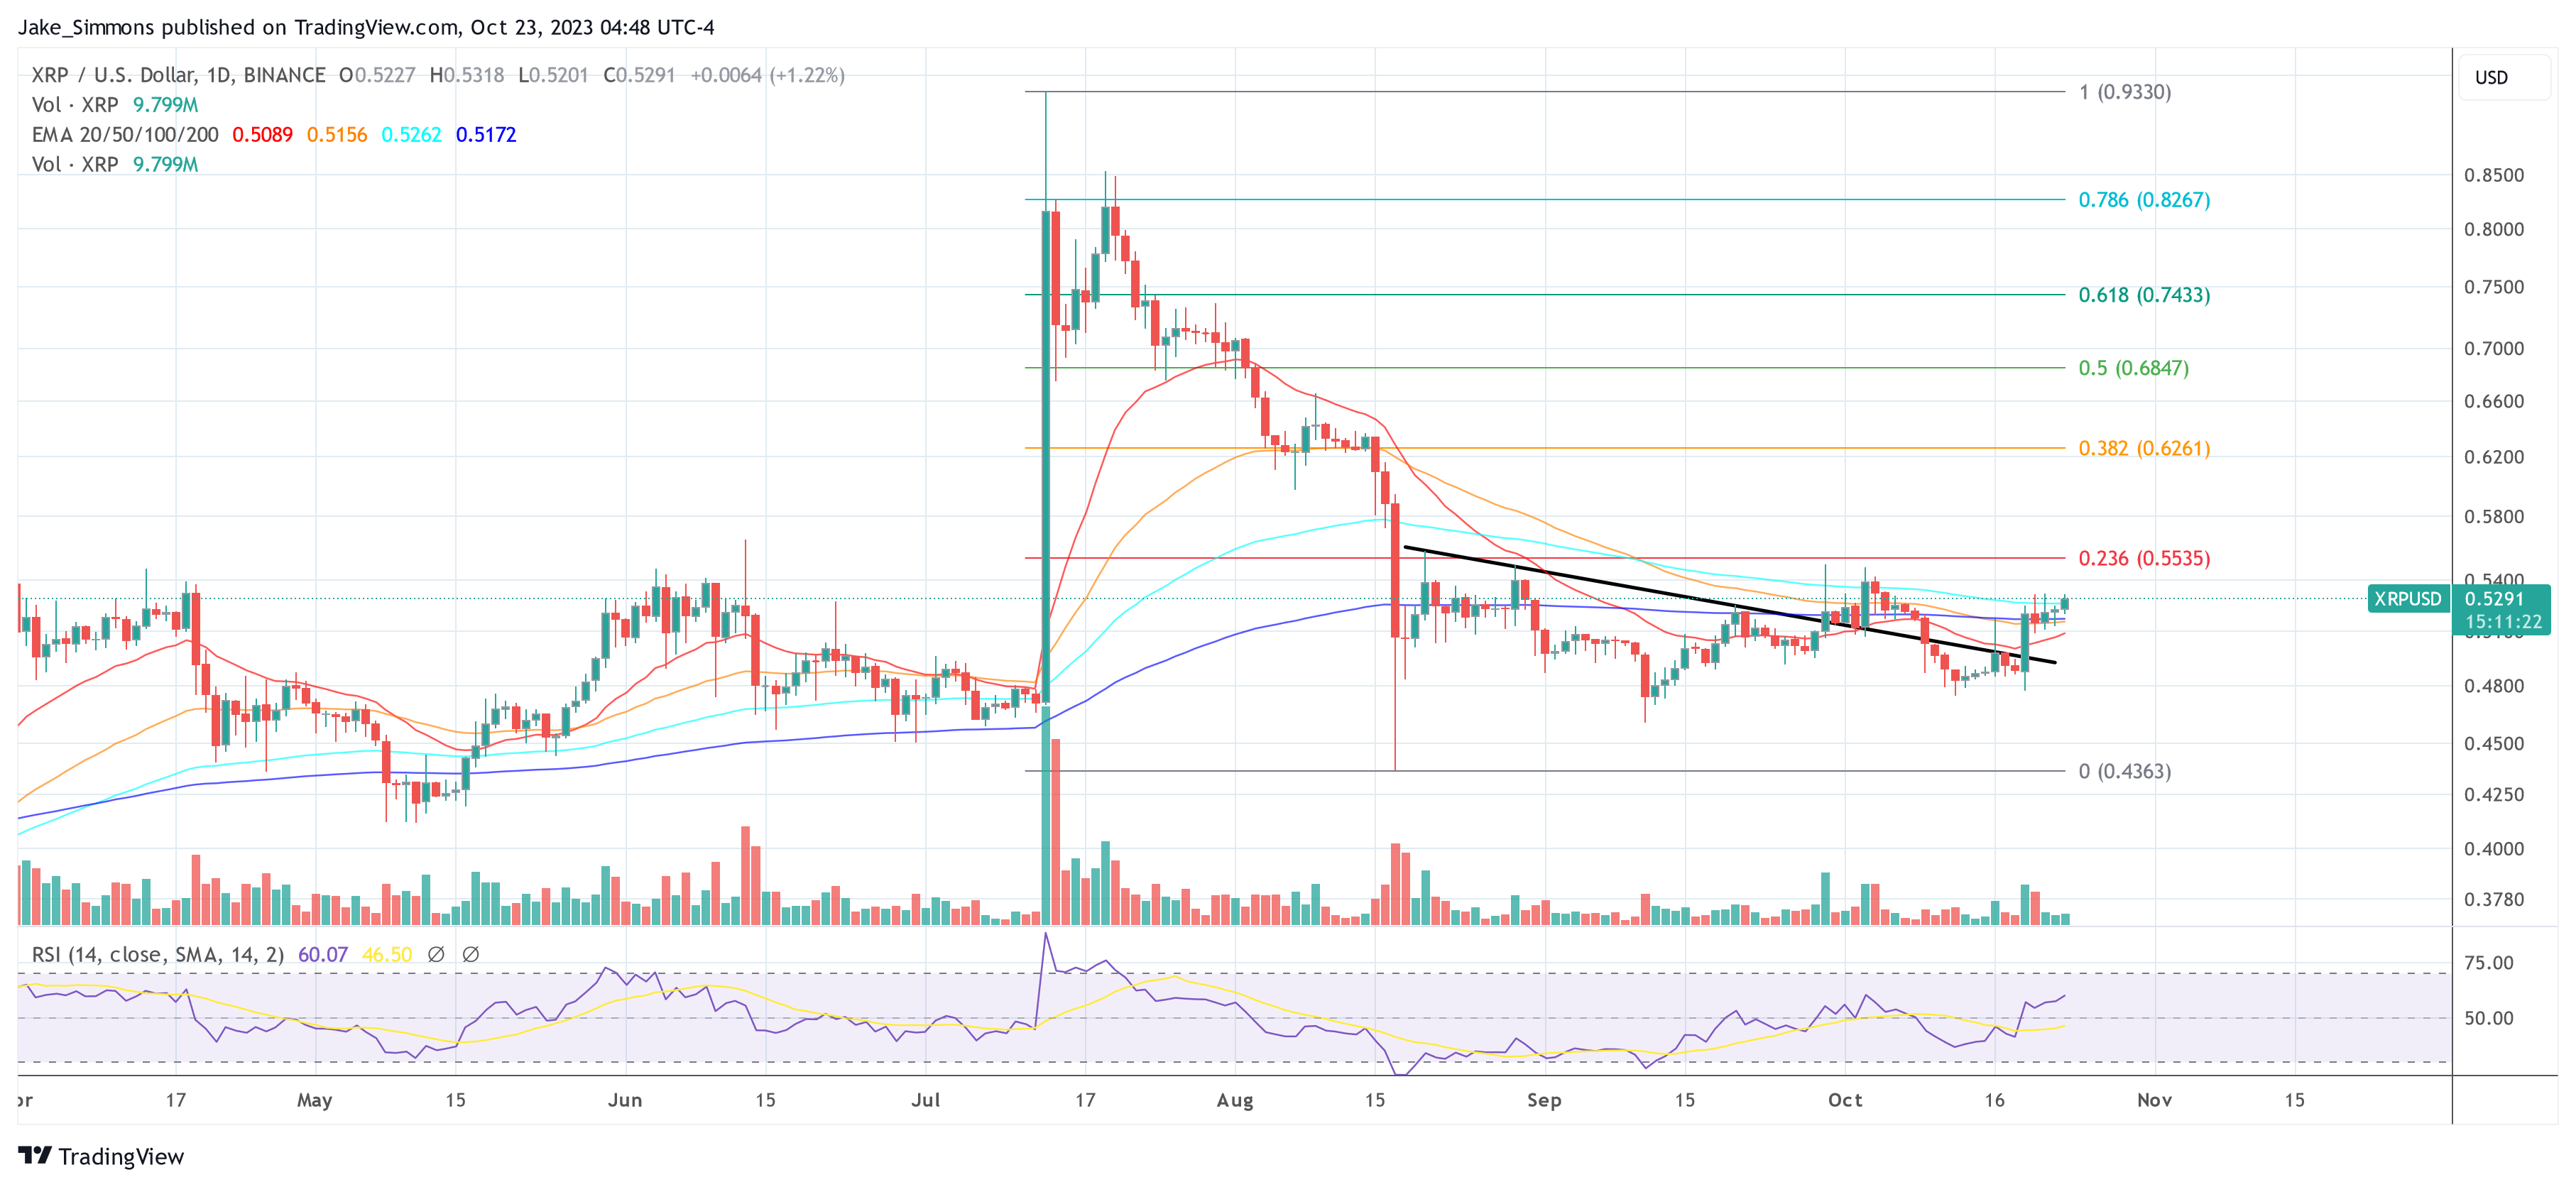Click the XRPUSD price label tag

[x=2408, y=599]
